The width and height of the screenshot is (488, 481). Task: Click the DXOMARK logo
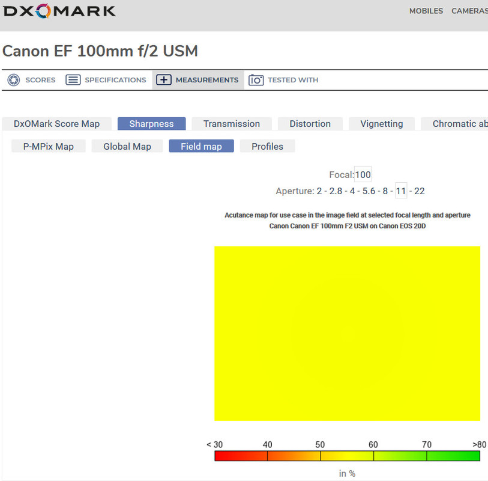[x=59, y=11]
